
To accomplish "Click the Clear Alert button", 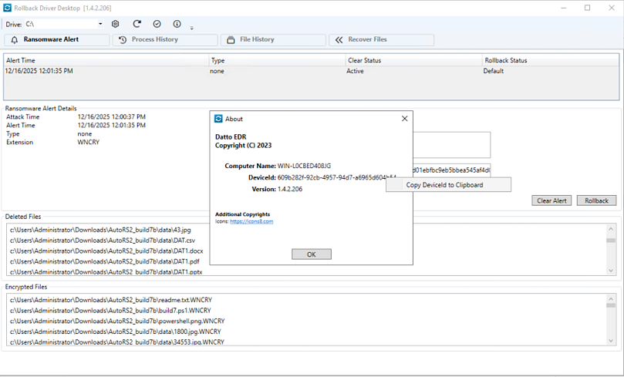I will pyautogui.click(x=551, y=200).
